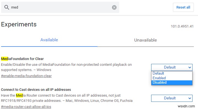This screenshot has height=109, width=198.
Task: Switch to the Available tab
Action: pyautogui.click(x=49, y=40)
